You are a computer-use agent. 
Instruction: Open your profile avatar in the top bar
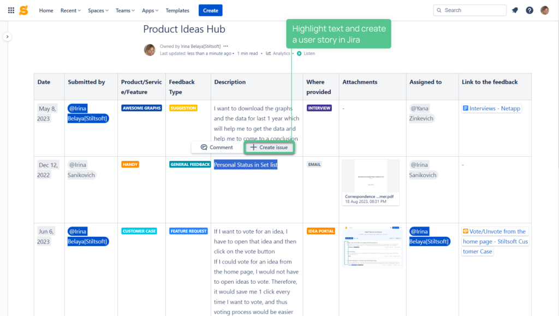click(x=544, y=10)
